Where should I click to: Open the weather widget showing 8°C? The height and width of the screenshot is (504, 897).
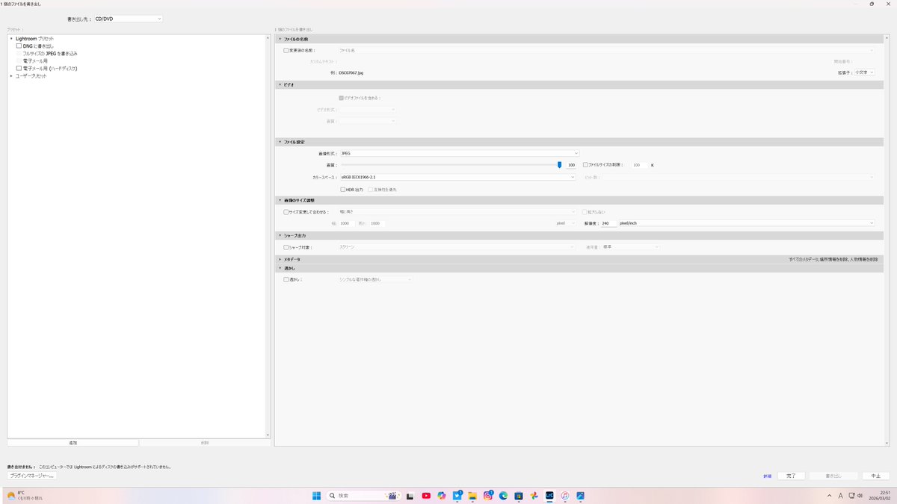[x=25, y=495]
